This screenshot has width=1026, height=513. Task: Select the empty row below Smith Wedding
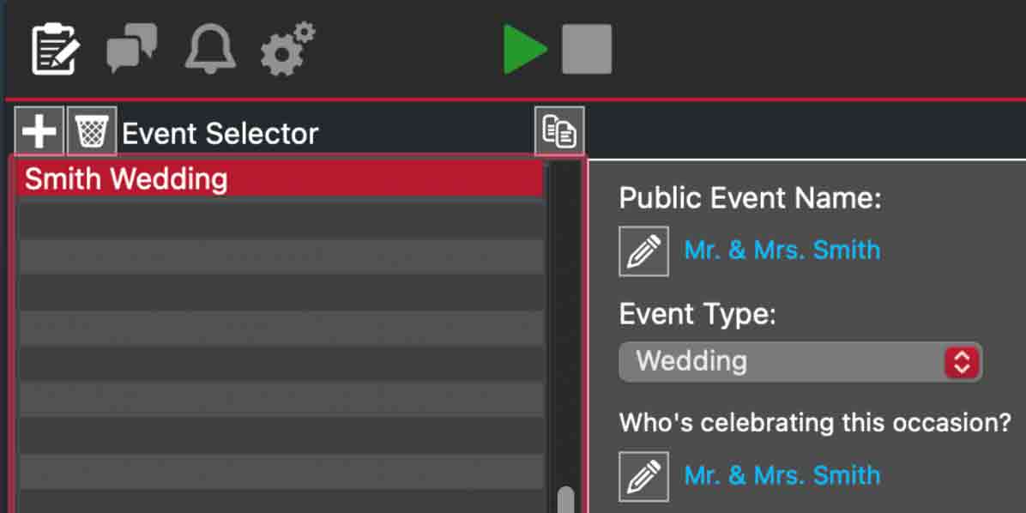tap(280, 220)
